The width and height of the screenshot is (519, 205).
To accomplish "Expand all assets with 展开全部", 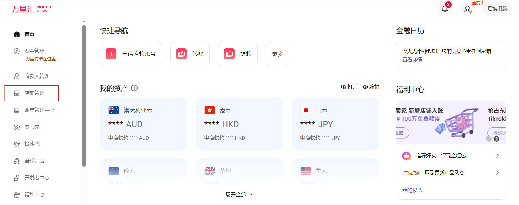I will (x=239, y=195).
